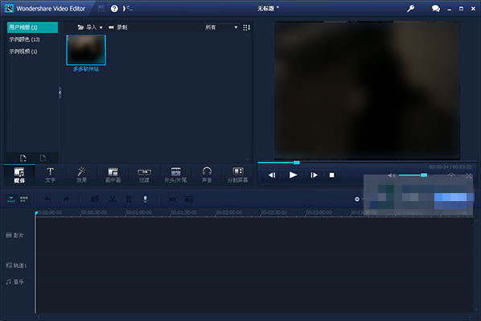
Task: Click the media library scroll down arrow
Action: [248, 159]
